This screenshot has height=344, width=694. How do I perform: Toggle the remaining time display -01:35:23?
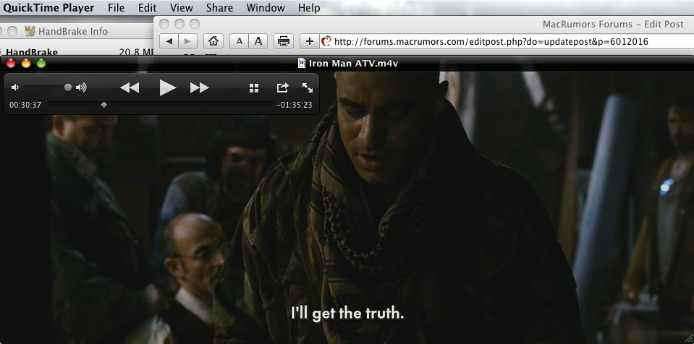point(295,105)
